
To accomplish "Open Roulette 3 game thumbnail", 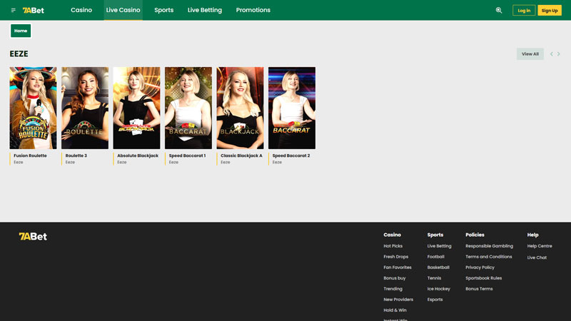I will [85, 108].
